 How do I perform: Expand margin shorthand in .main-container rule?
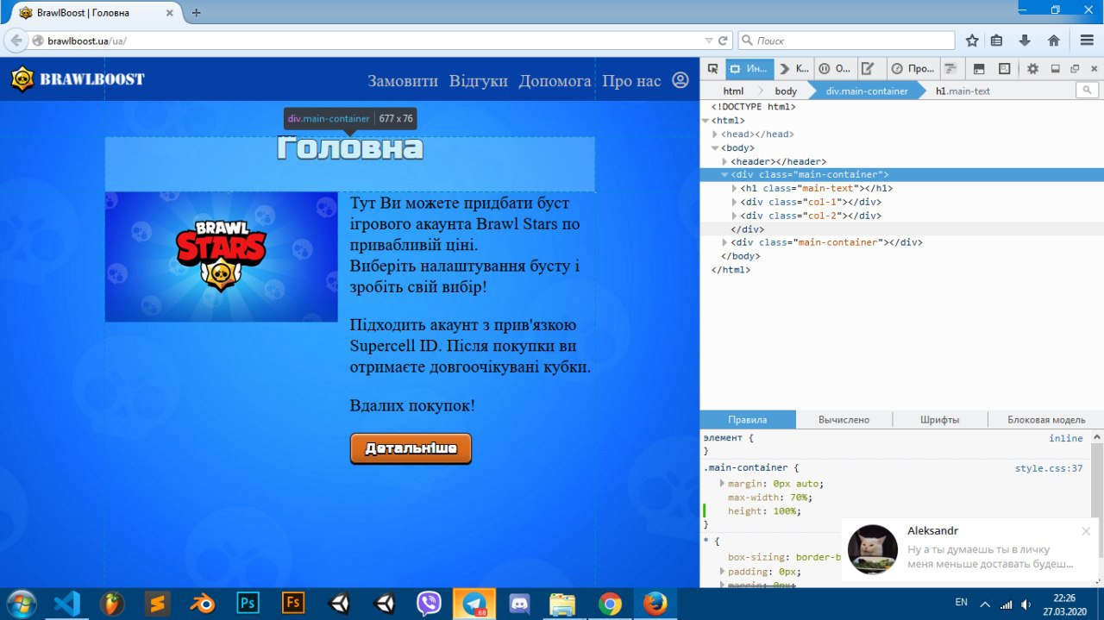722,484
